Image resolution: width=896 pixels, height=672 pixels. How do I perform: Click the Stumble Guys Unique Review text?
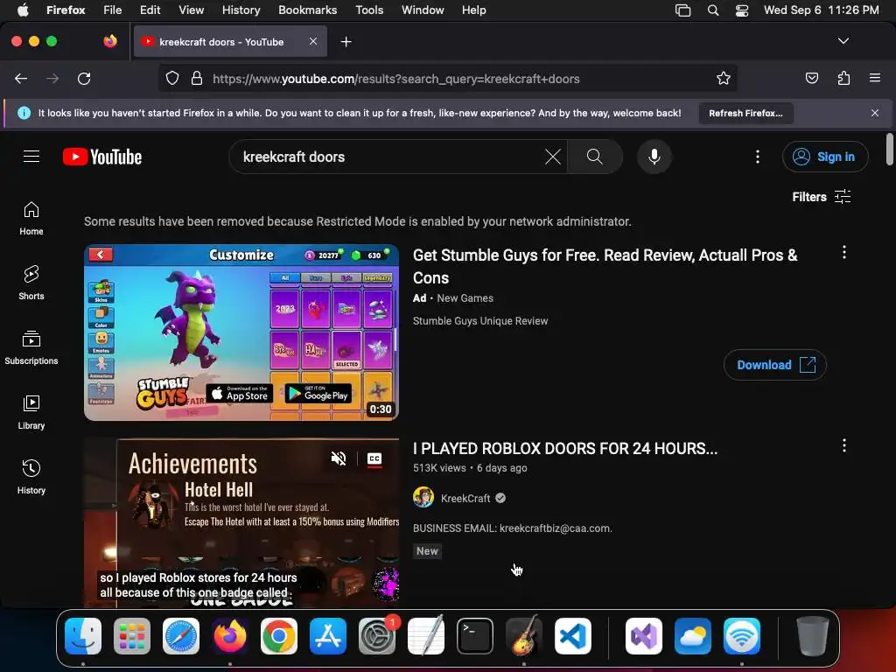tap(480, 321)
